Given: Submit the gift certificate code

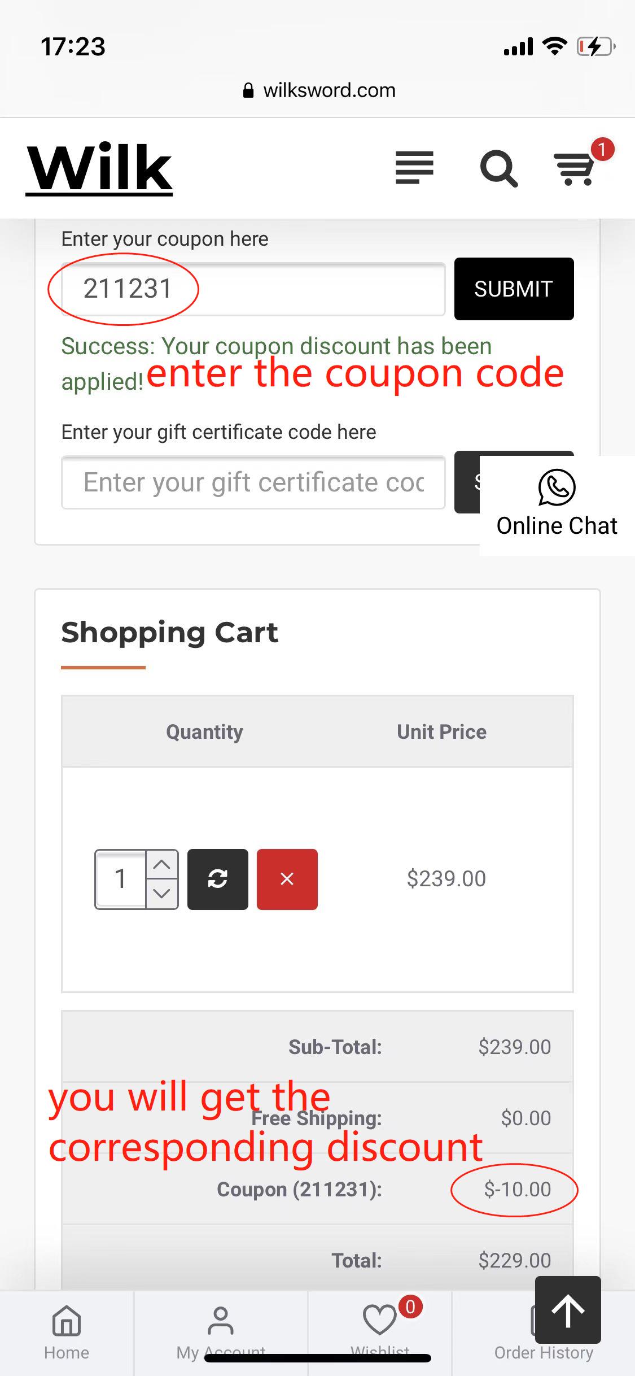Looking at the screenshot, I should tap(467, 482).
